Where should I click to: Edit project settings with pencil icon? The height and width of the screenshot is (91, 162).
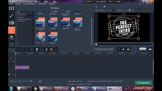click(x=121, y=81)
